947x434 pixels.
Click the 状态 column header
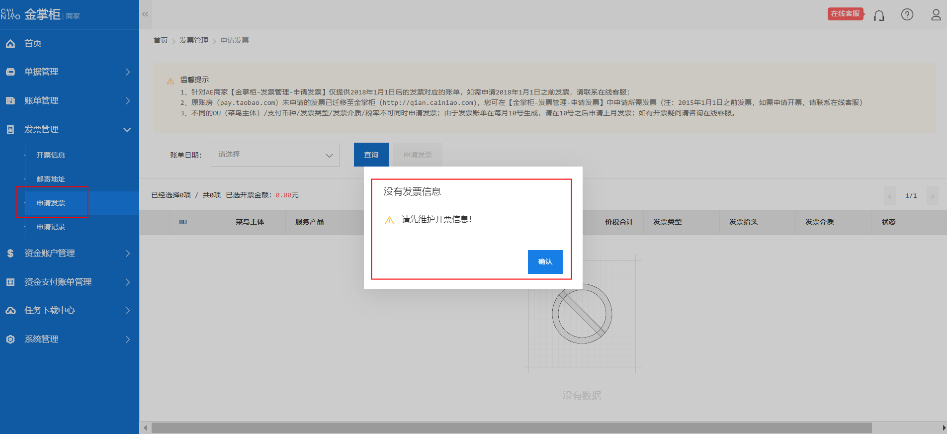click(x=889, y=222)
